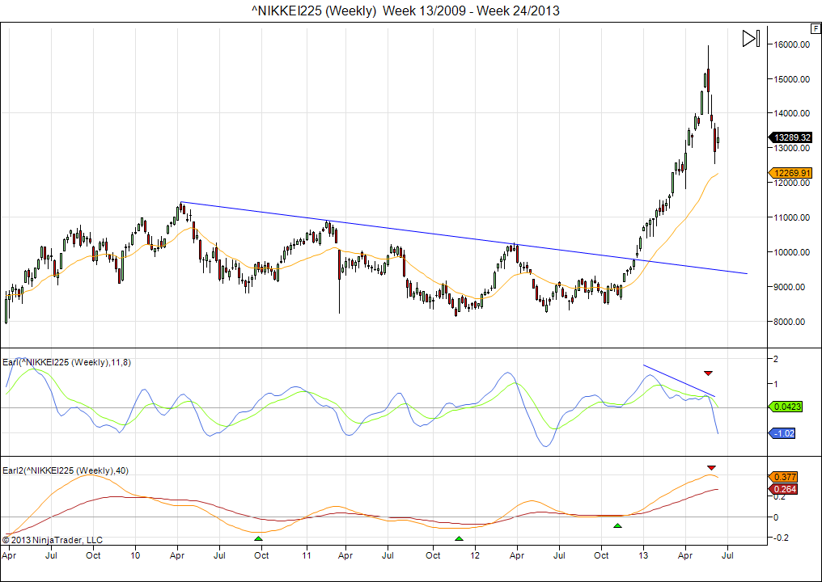Screen dimensions: 822x582
Task: Click the black 13289.32 last price marker
Action: tap(790, 137)
